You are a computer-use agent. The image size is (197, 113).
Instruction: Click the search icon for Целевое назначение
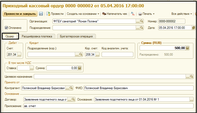tap(192, 77)
